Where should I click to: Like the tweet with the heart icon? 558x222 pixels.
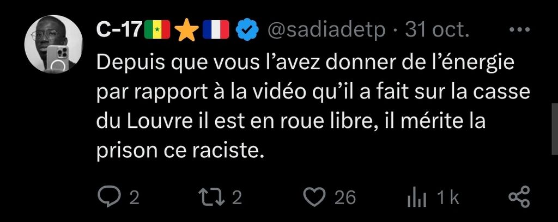(x=315, y=197)
